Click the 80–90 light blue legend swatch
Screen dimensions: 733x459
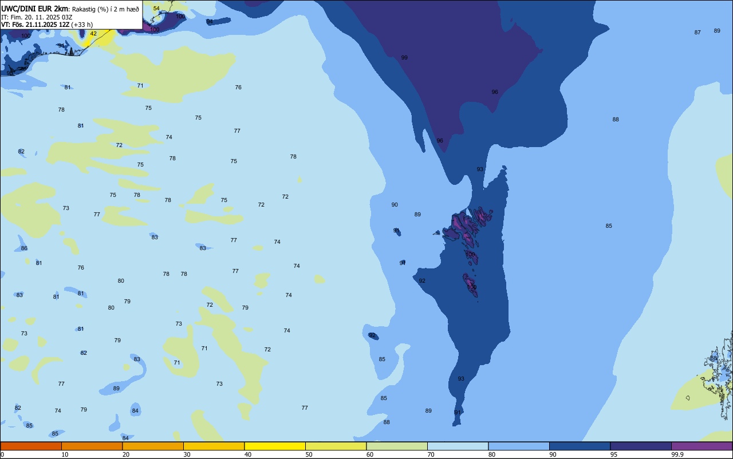point(519,446)
